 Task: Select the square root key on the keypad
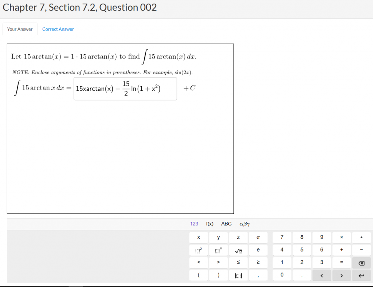(238, 250)
